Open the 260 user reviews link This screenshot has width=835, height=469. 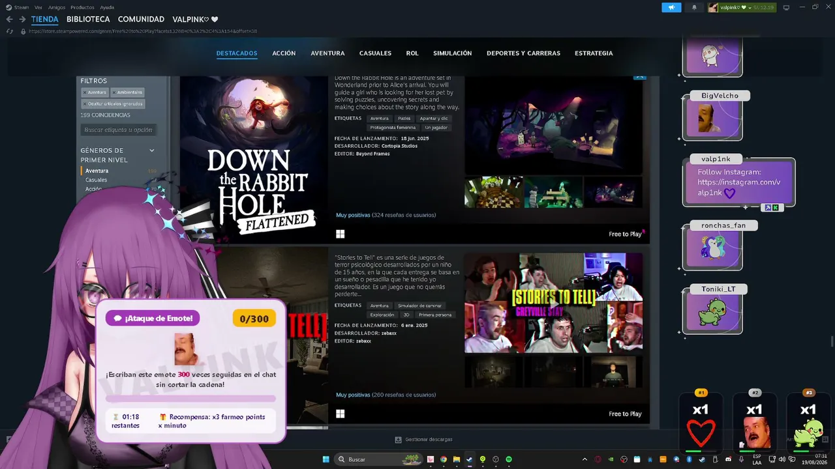386,395
